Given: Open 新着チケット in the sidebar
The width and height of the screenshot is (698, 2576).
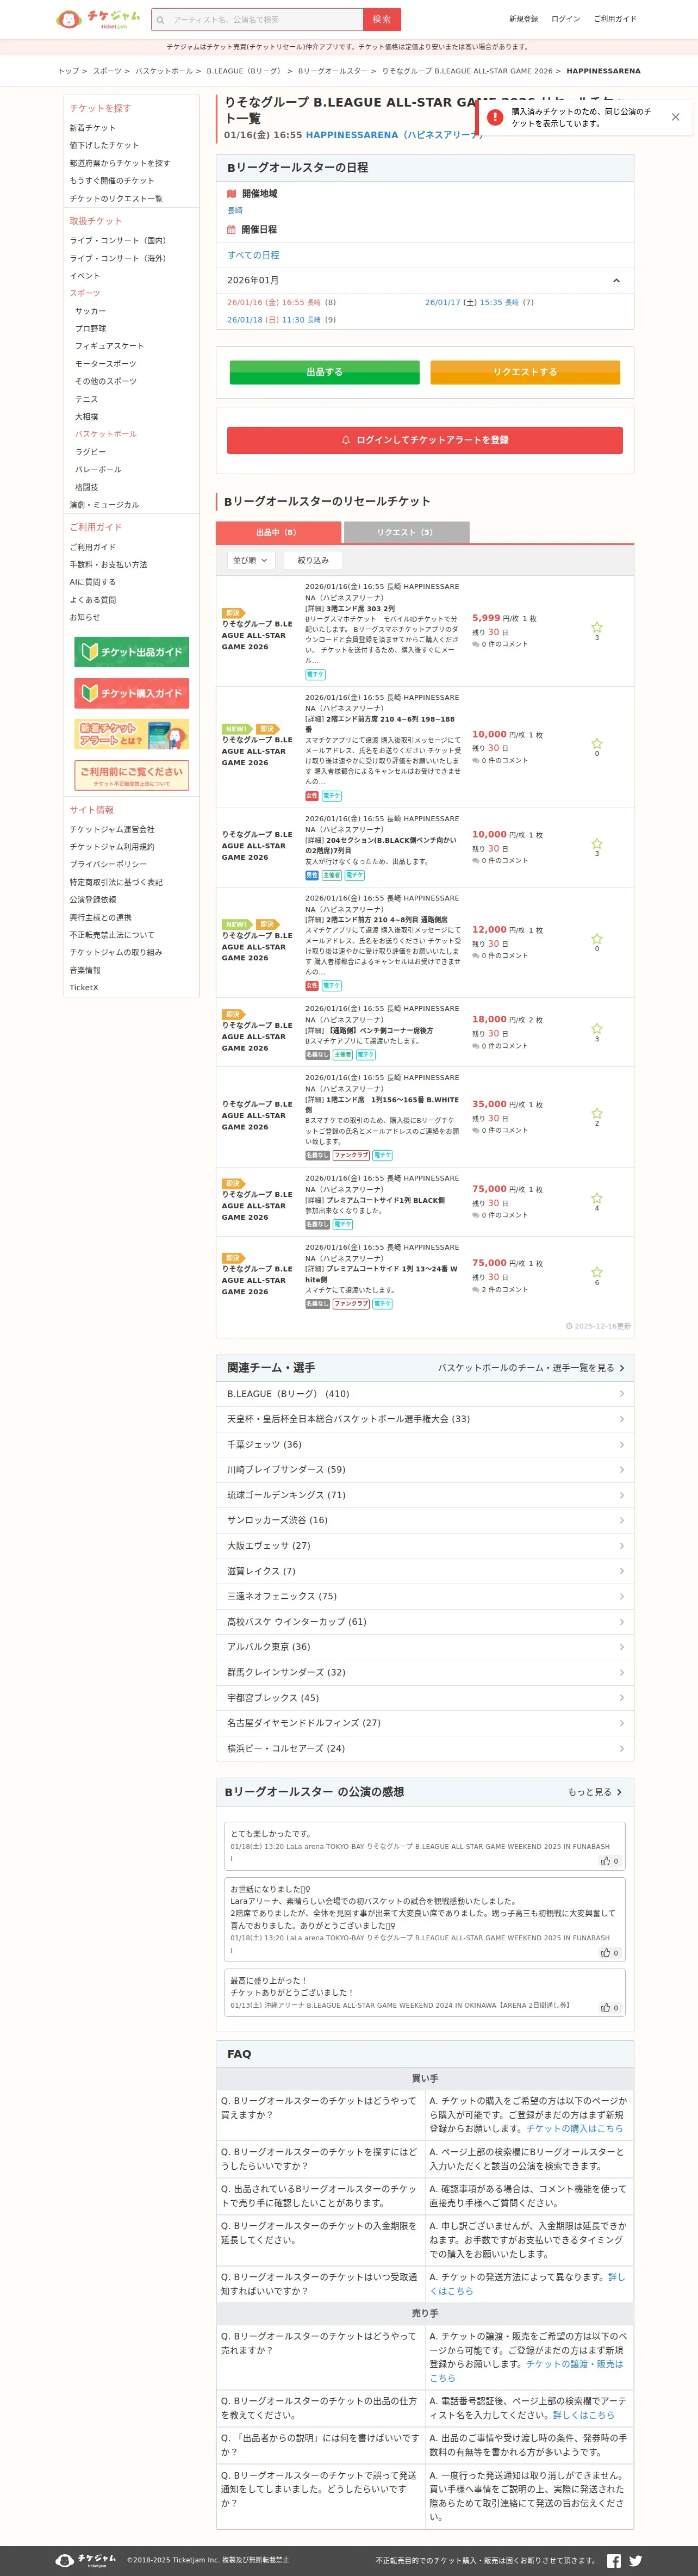Looking at the screenshot, I should click(92, 128).
